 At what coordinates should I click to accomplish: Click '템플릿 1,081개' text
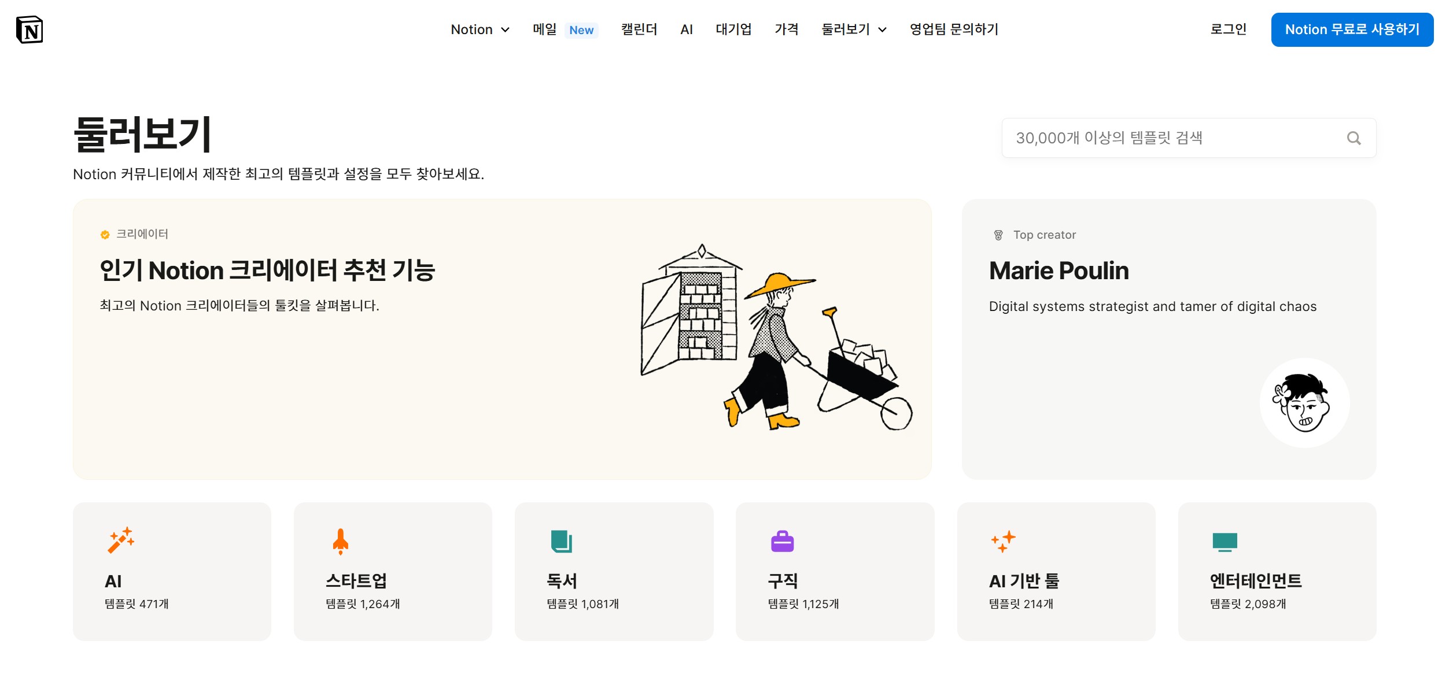(582, 604)
